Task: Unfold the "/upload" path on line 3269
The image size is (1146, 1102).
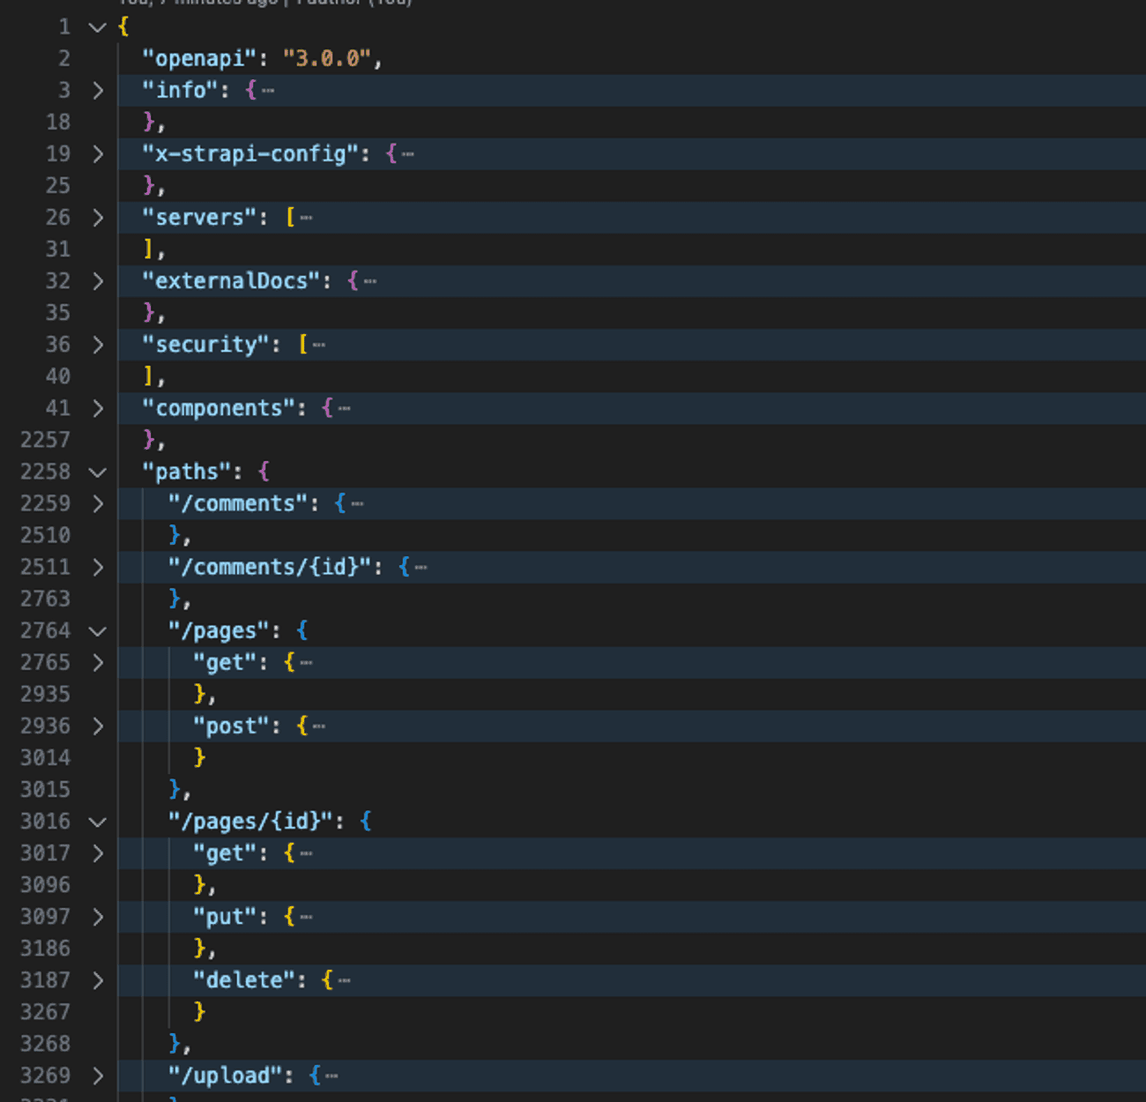Action: [x=98, y=1076]
